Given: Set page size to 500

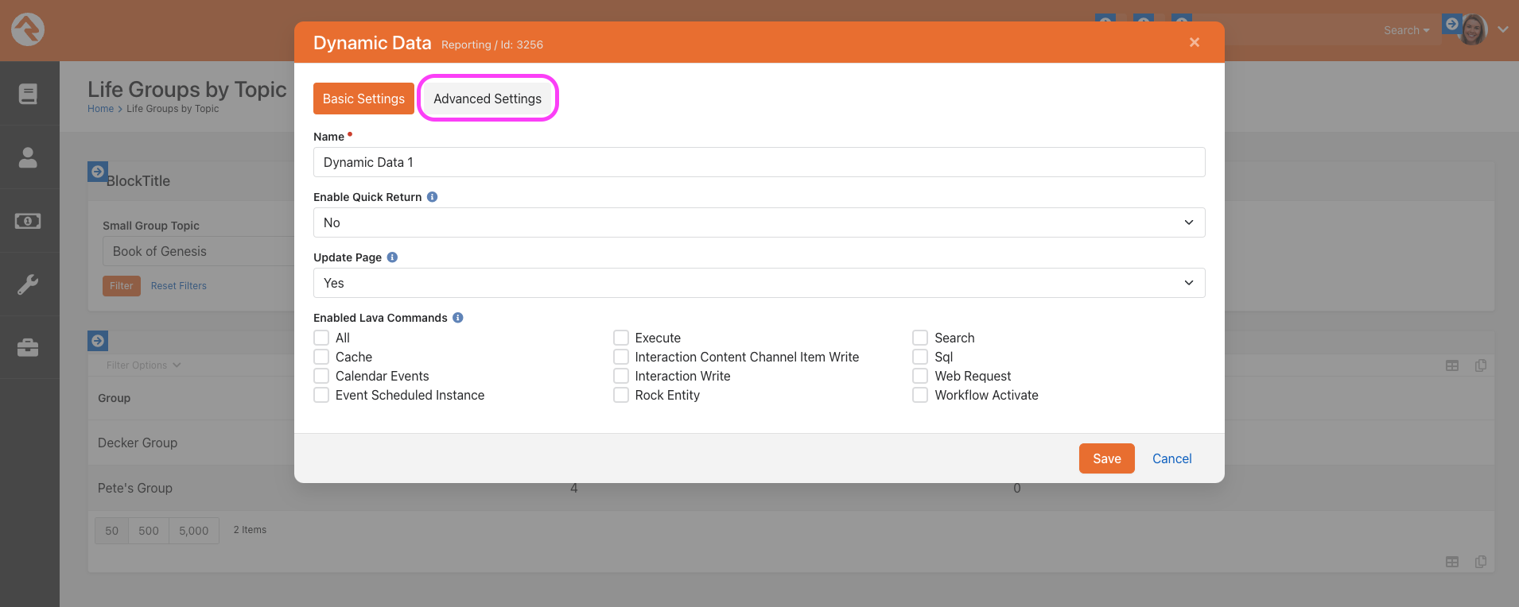Looking at the screenshot, I should click(x=149, y=531).
